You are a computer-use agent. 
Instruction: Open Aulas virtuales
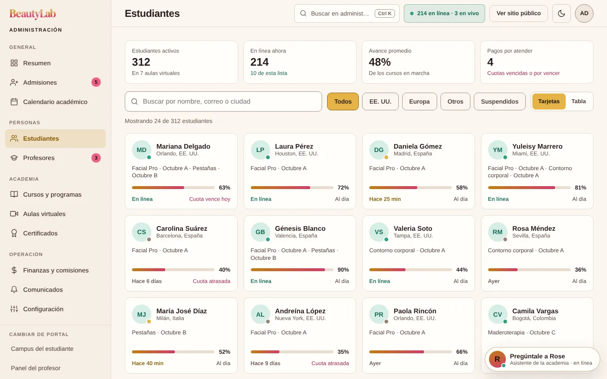pyautogui.click(x=55, y=214)
